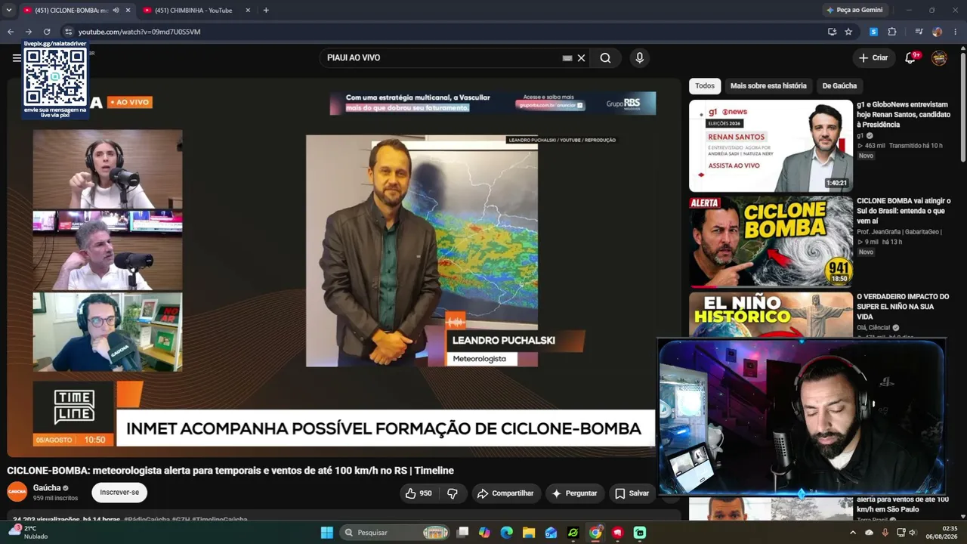
Task: Clear the search box with the X
Action: coord(581,58)
